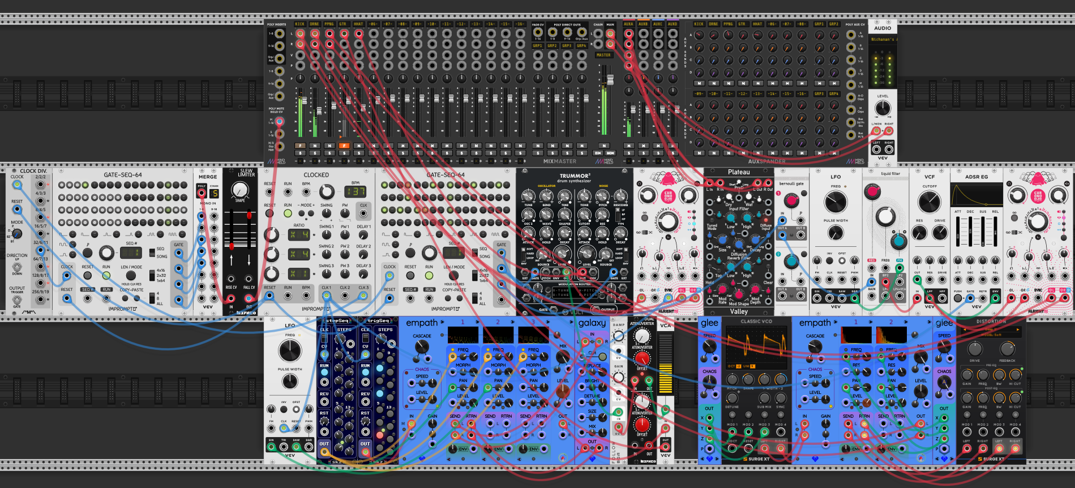Click the Clocked SWING knob
The width and height of the screenshot is (1075, 488).
coord(327,213)
